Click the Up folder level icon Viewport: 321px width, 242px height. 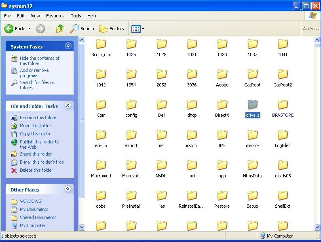click(x=60, y=29)
